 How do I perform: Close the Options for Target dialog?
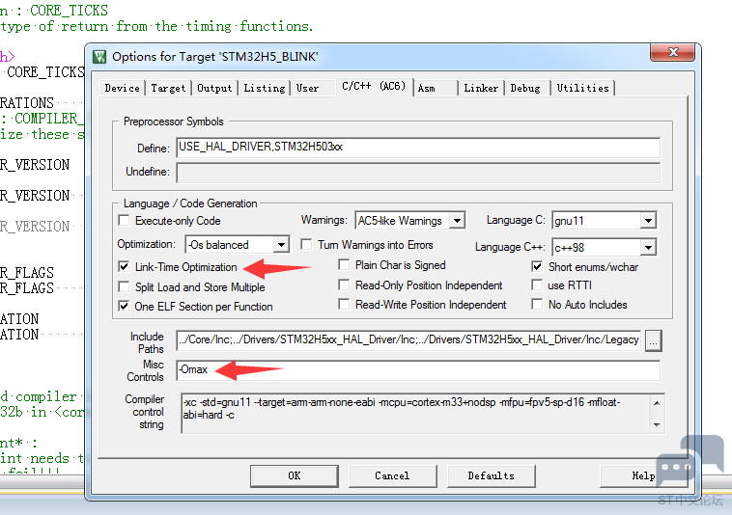(673, 52)
